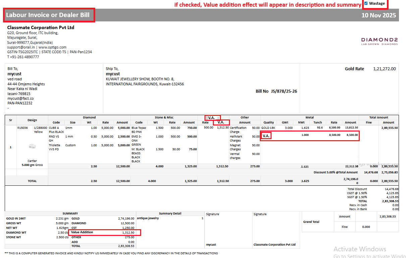The width and height of the screenshot is (406, 258).
Task: Click the invoice date 10 Nov 2025
Action: pyautogui.click(x=379, y=15)
